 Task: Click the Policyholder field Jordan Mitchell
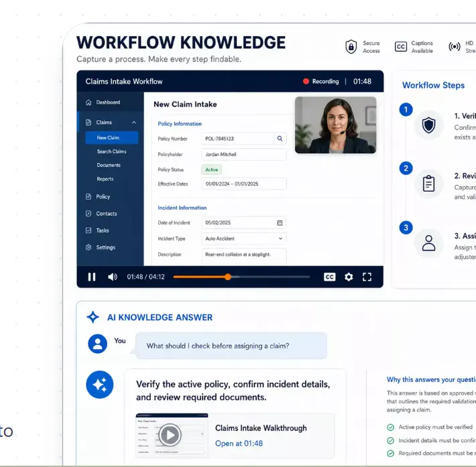coord(244,155)
